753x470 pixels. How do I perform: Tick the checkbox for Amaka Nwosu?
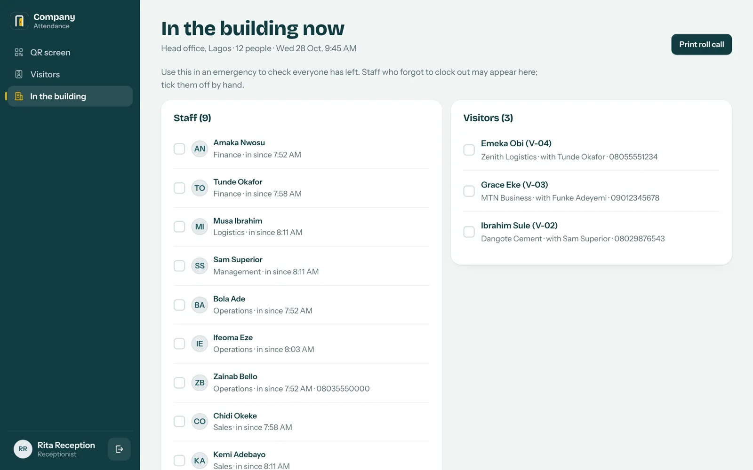click(x=179, y=149)
